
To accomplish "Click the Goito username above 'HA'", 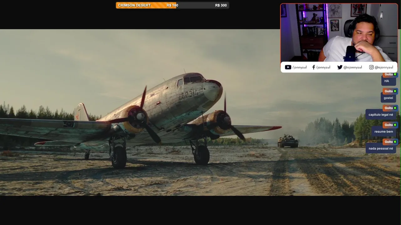I will click(388, 74).
